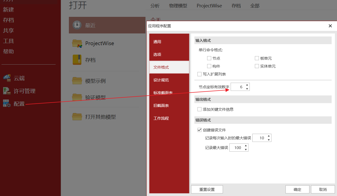Click the 模型示例 folder icon
Image resolution: width=337 pixels, height=196 pixels.
(x=77, y=81)
